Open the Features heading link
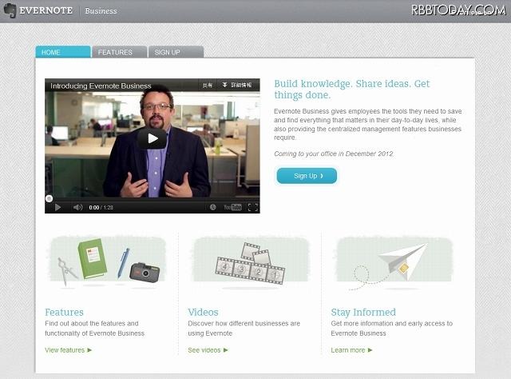The height and width of the screenshot is (379, 511). pyautogui.click(x=64, y=312)
